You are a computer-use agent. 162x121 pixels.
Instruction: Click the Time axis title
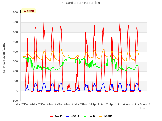point(143,108)
